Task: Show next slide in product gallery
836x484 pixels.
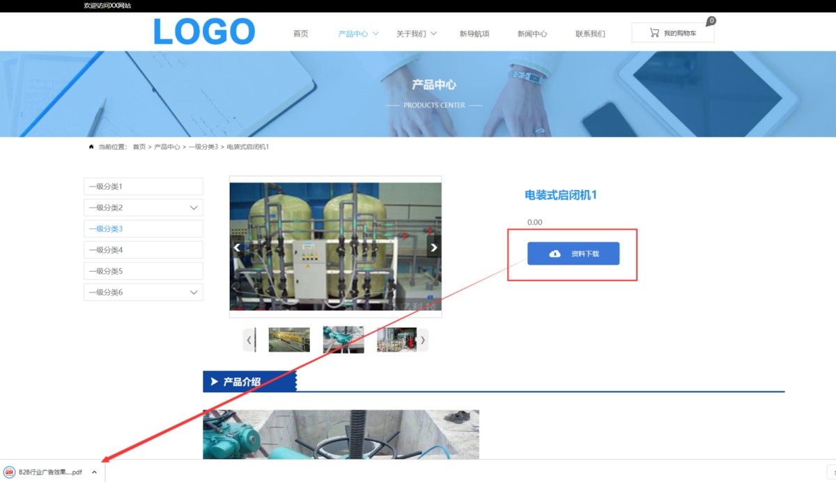Action: [x=434, y=247]
